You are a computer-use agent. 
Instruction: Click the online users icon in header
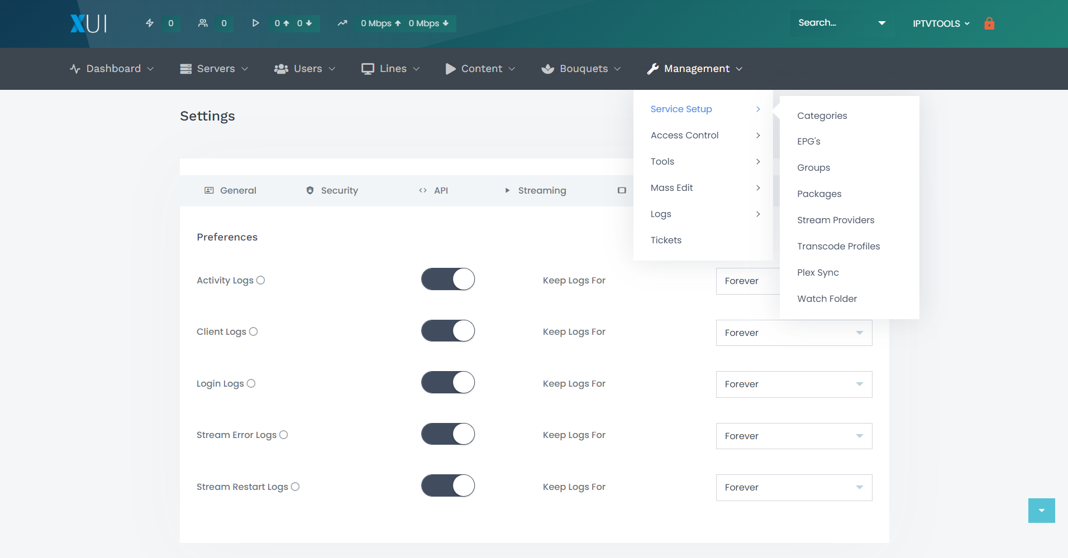point(203,23)
